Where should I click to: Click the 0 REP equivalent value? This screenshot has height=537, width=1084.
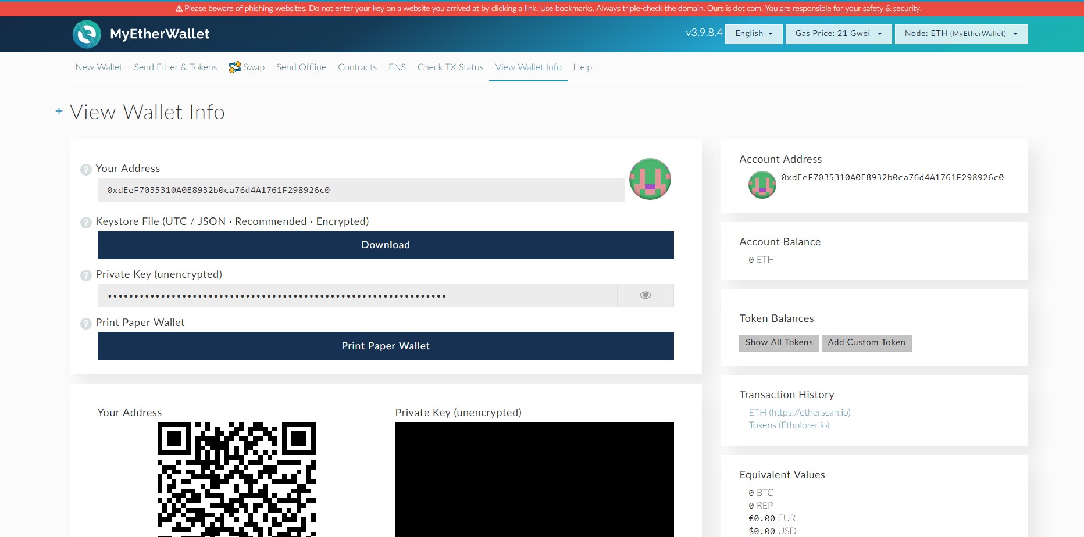point(761,506)
